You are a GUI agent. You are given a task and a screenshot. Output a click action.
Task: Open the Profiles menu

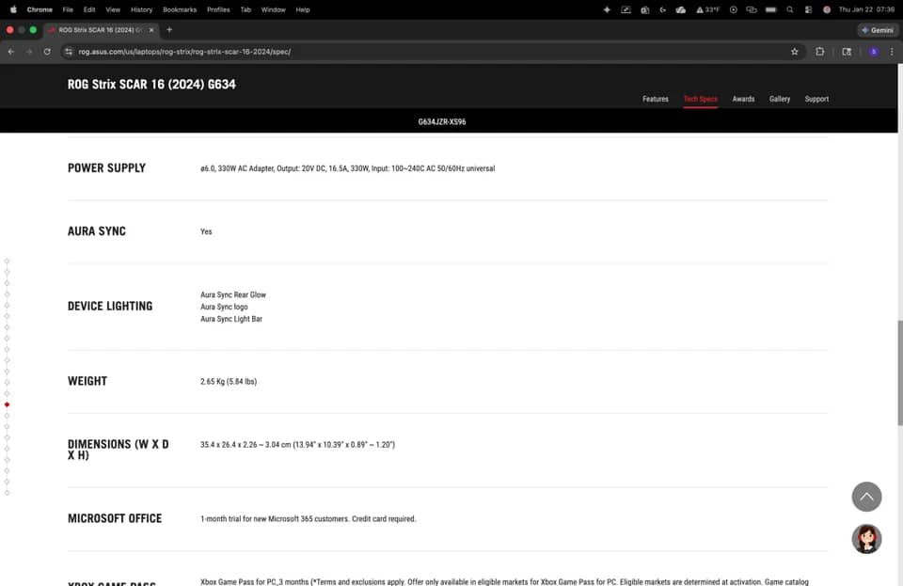pyautogui.click(x=218, y=9)
